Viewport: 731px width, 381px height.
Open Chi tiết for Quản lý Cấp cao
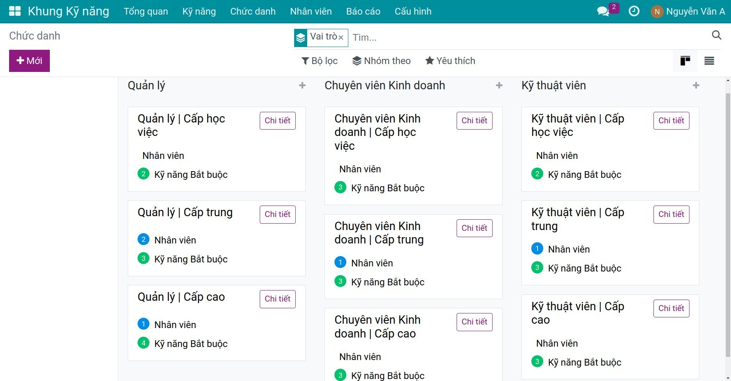278,299
